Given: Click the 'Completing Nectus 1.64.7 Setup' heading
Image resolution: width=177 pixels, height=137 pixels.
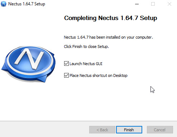Looking at the screenshot, I should point(111,18).
